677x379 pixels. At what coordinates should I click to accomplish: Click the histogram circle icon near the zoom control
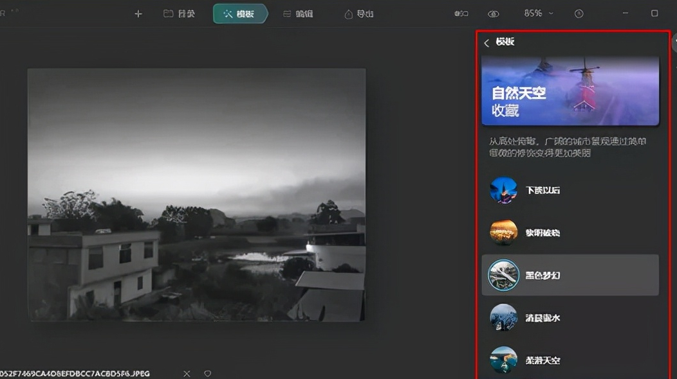(x=582, y=13)
